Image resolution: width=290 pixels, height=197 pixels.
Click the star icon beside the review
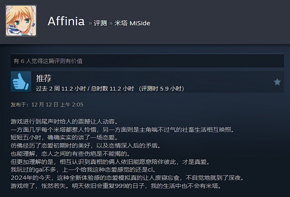(x=277, y=82)
